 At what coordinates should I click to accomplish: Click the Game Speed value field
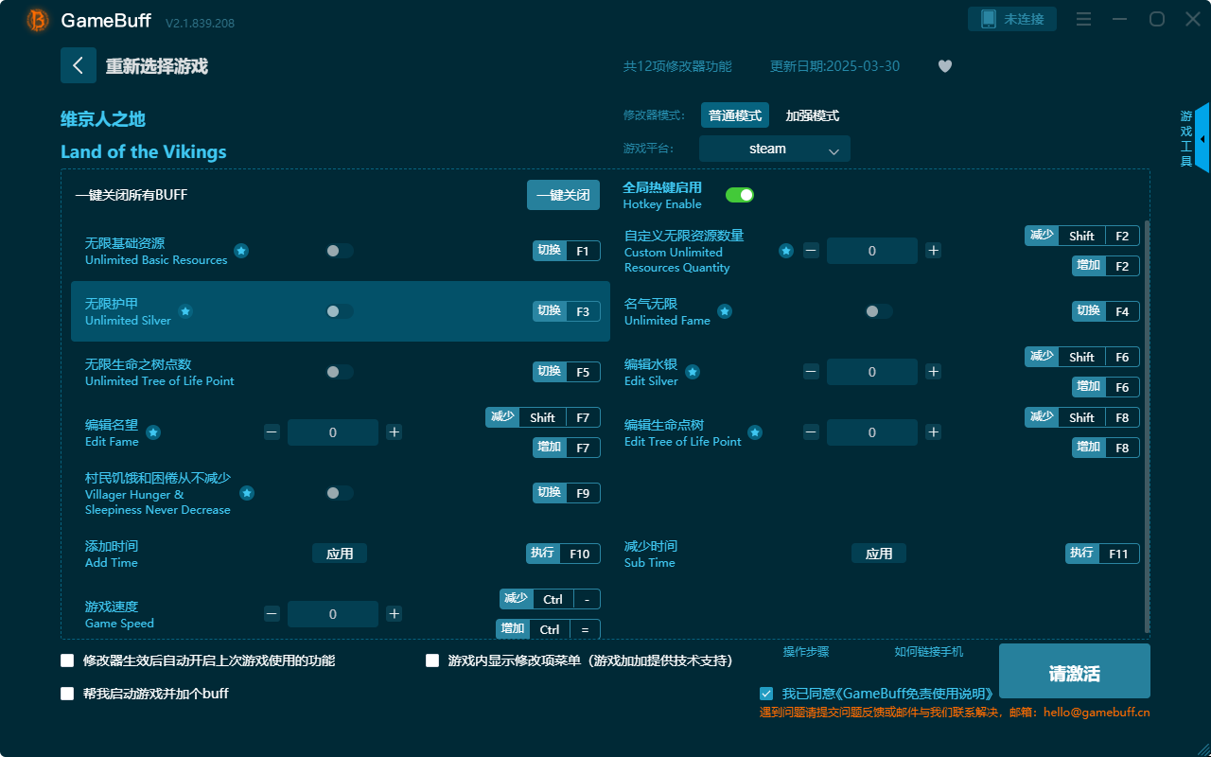click(x=333, y=614)
